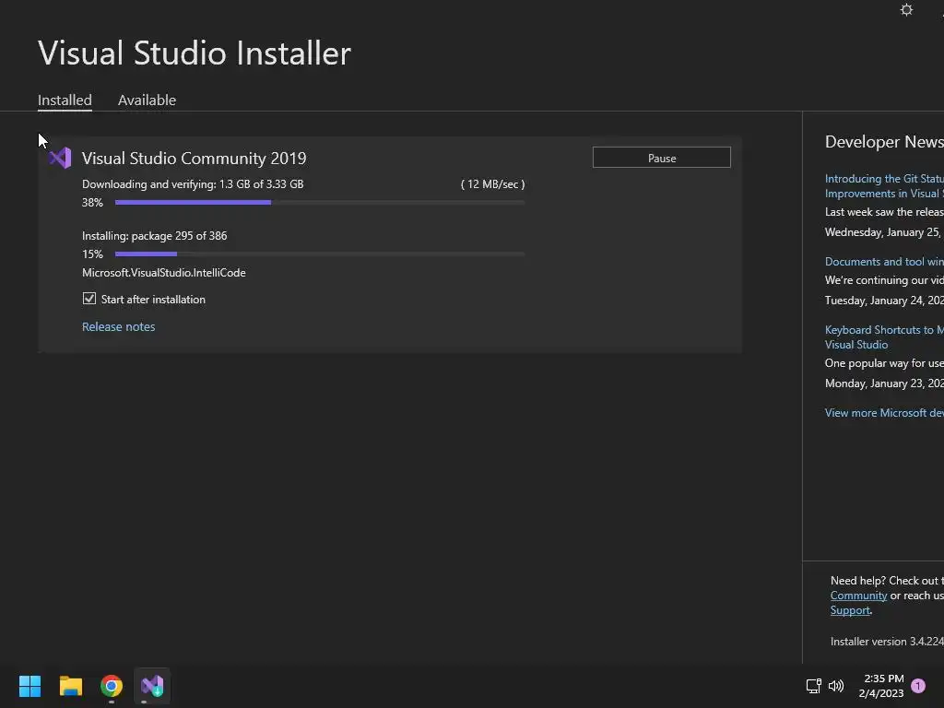Switch to the Installed tab

(x=65, y=100)
